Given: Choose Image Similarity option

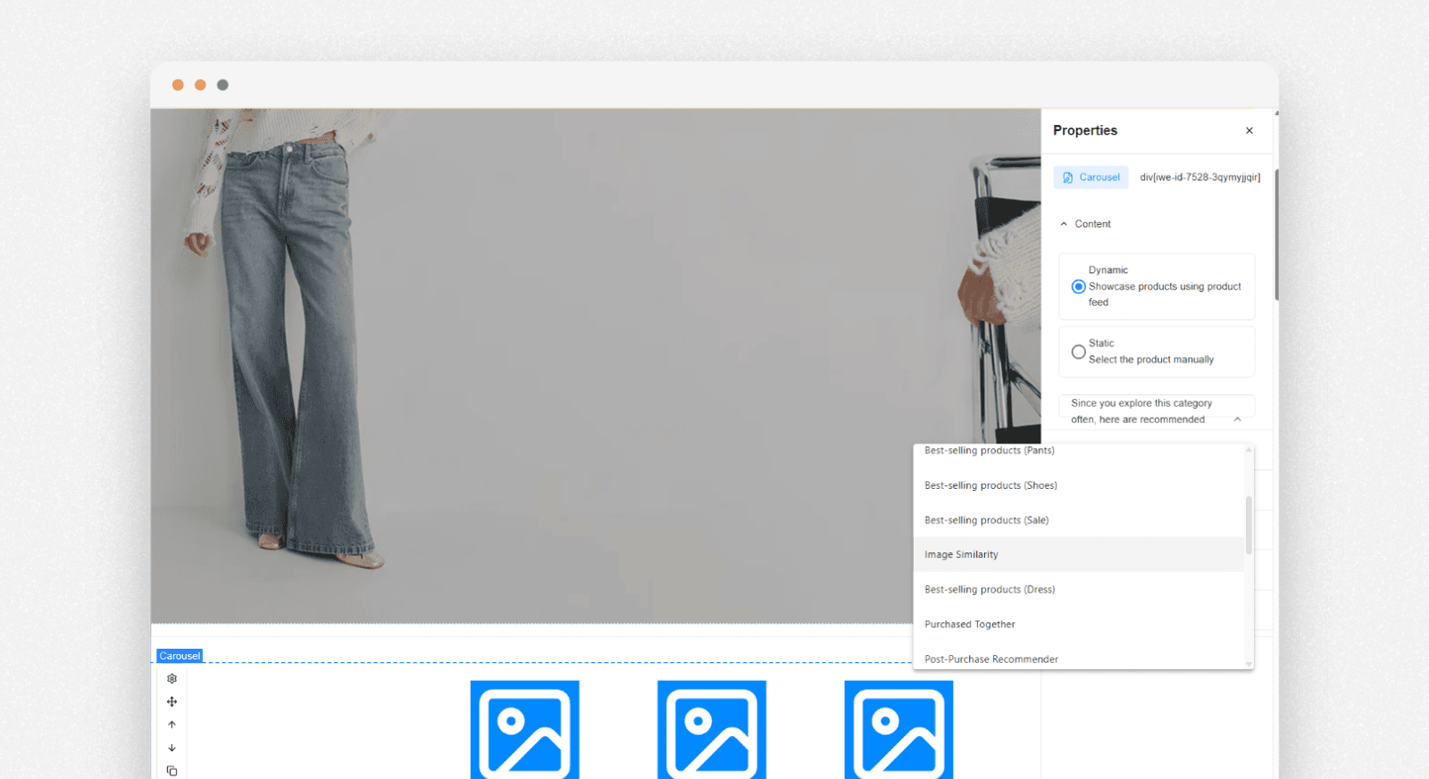Looking at the screenshot, I should 1079,554.
